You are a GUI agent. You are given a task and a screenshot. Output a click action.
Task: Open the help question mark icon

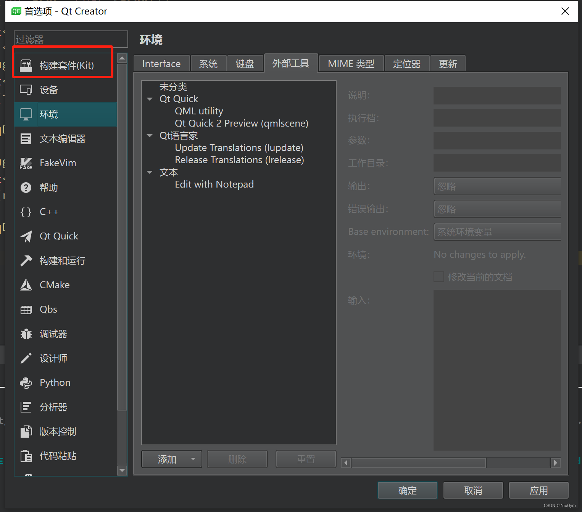[26, 188]
